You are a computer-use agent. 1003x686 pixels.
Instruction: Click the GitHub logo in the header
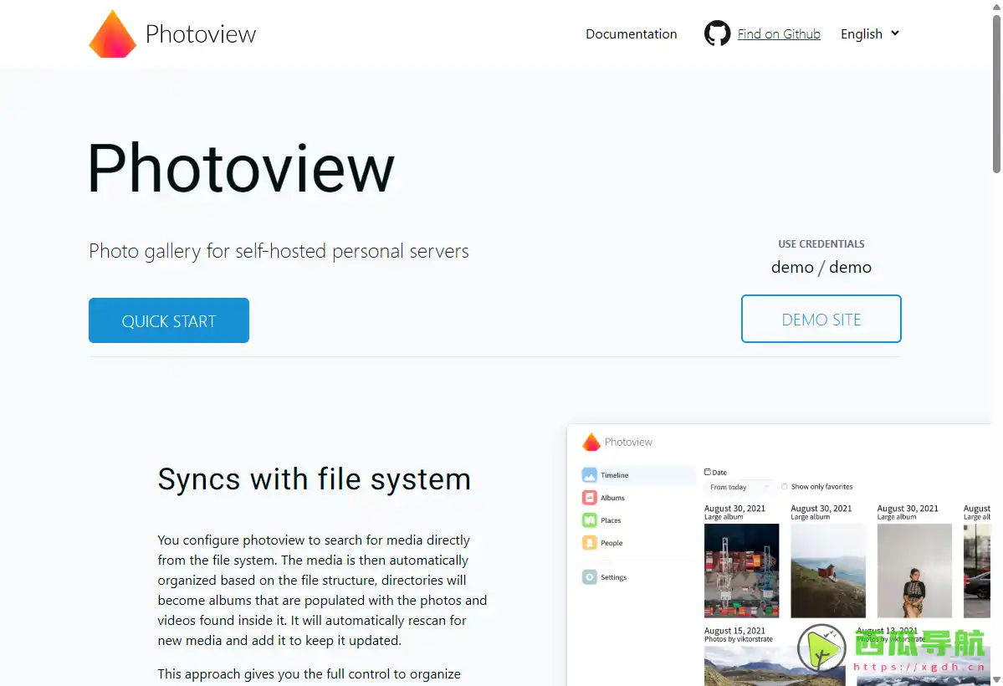[717, 33]
